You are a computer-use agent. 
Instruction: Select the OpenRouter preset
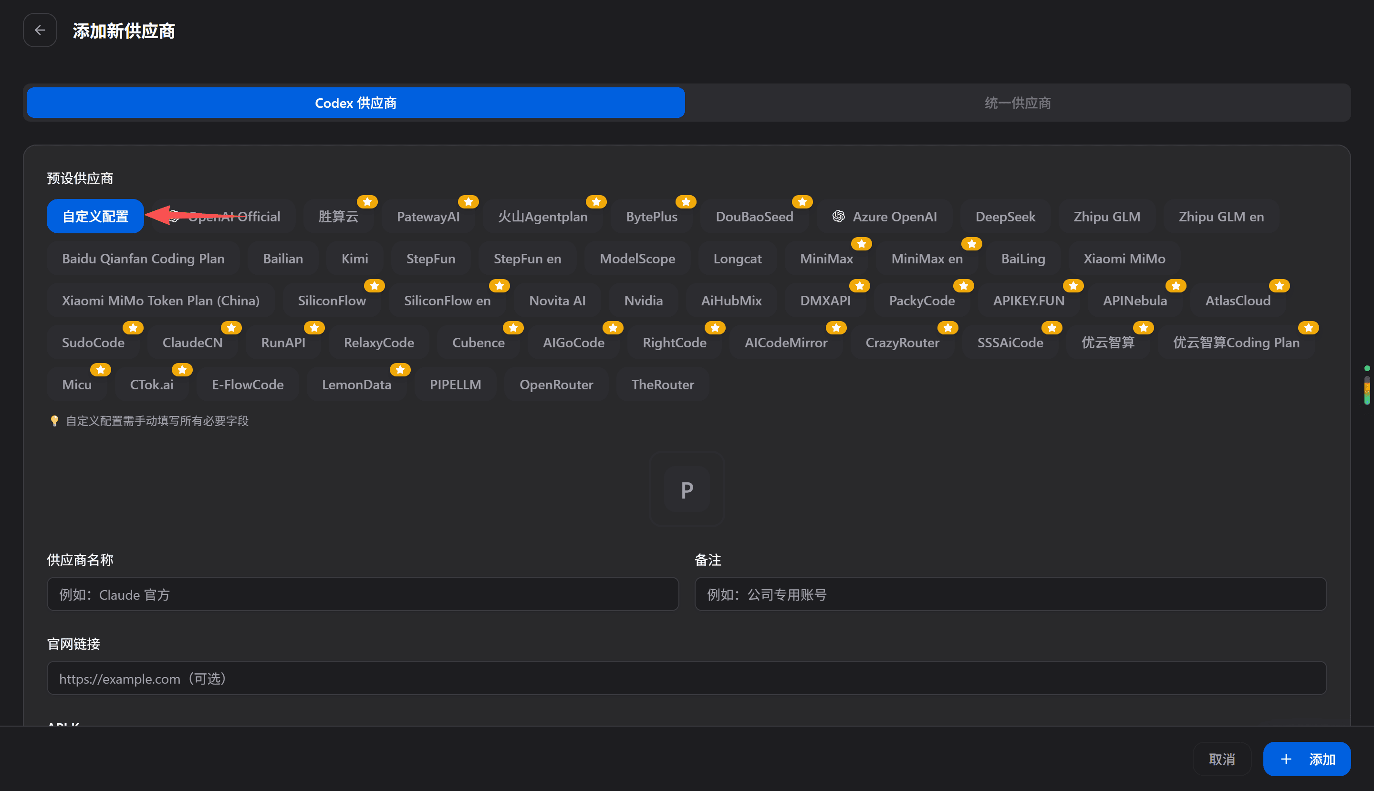pyautogui.click(x=556, y=385)
